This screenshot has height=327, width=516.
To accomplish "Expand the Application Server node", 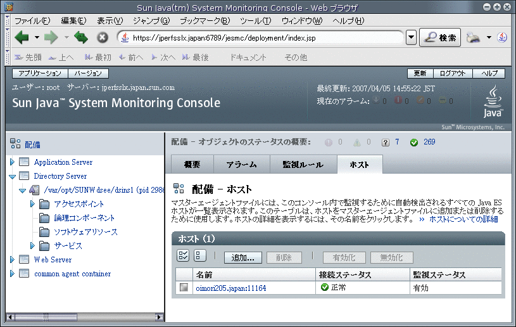I will click(12, 162).
